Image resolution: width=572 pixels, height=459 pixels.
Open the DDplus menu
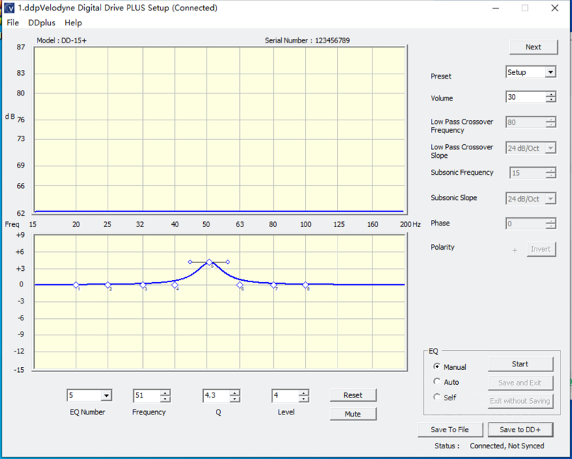tap(42, 23)
